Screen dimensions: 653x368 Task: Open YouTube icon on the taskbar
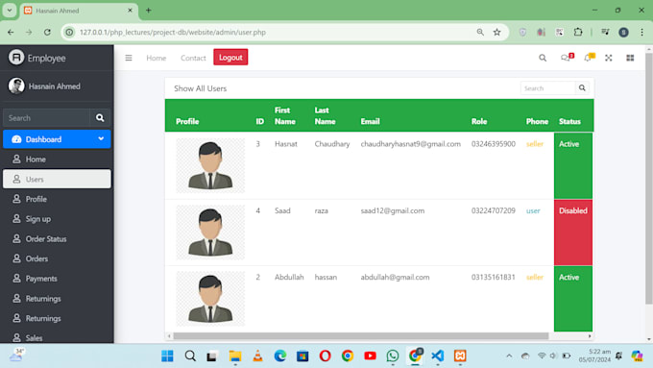click(370, 356)
